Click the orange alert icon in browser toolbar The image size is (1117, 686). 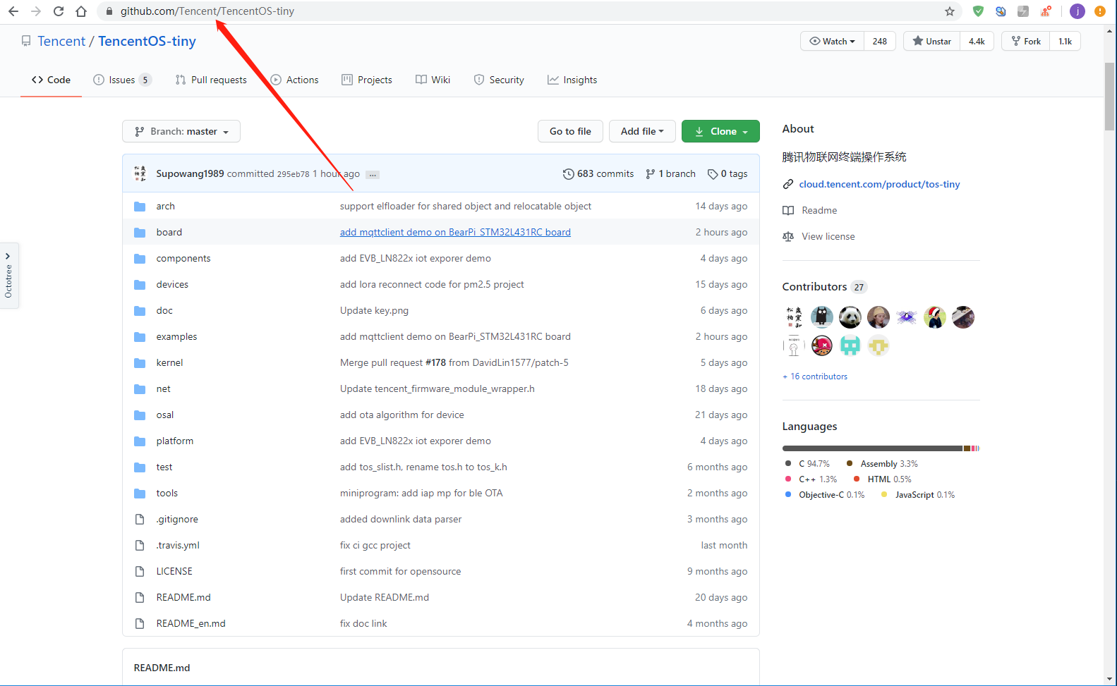(x=1100, y=11)
